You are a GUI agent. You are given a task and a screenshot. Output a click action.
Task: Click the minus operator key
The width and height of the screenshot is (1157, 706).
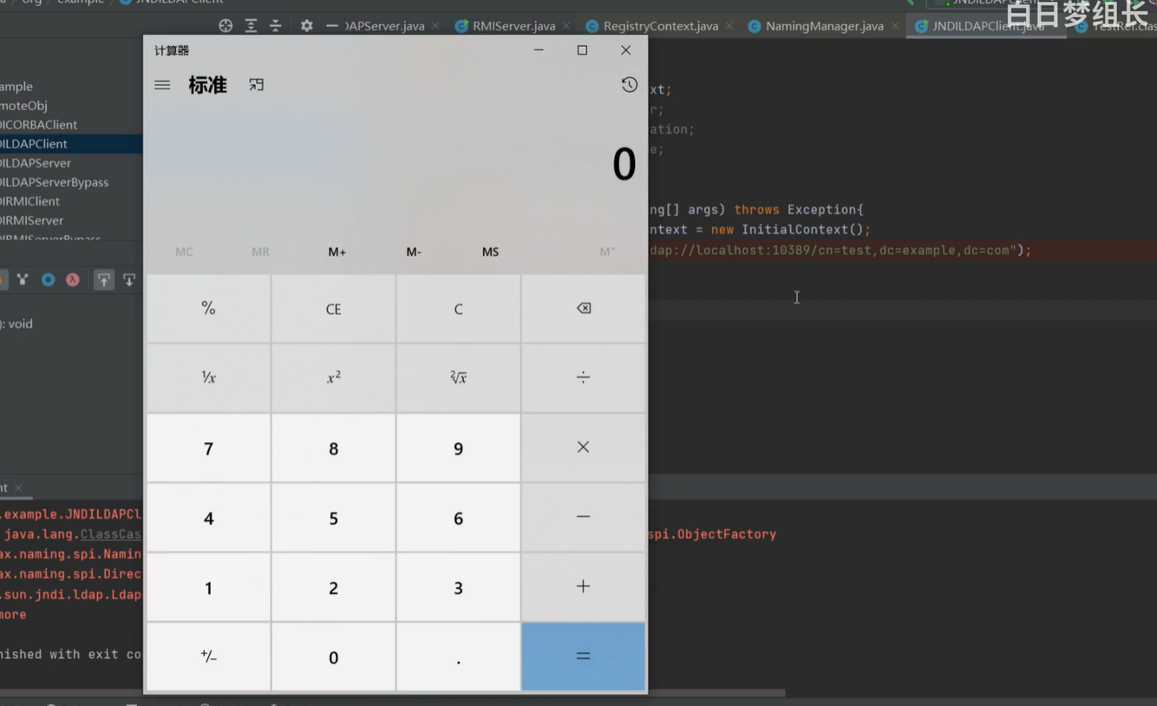pos(584,518)
